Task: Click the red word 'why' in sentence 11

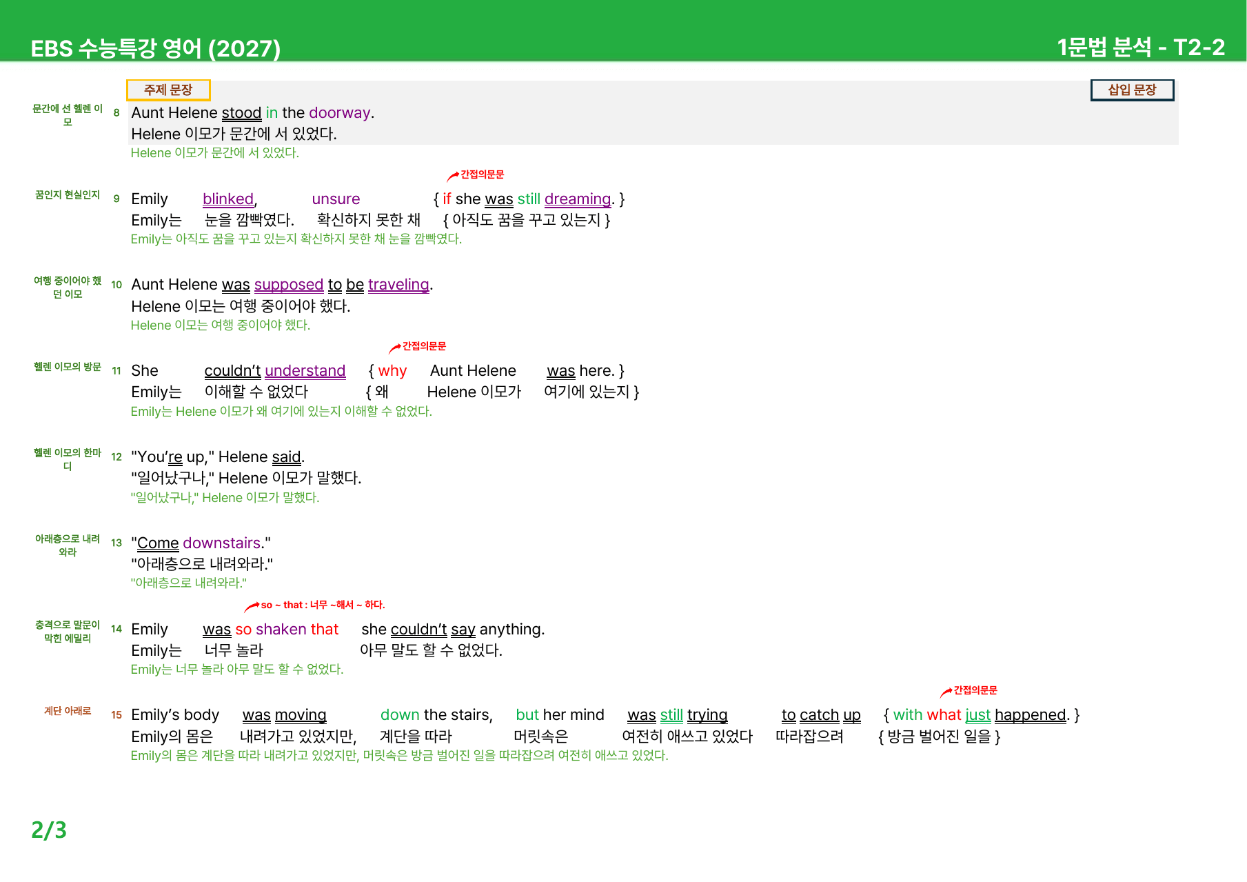Action: pos(392,372)
